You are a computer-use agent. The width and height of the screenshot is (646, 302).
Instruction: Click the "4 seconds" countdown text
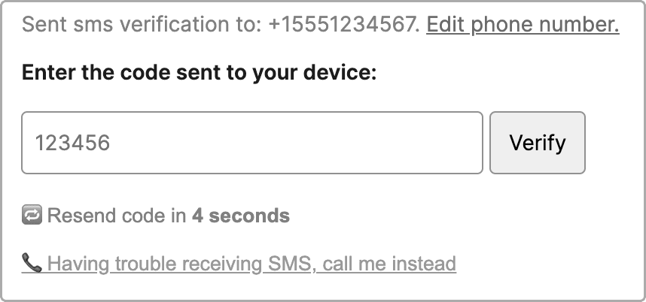pyautogui.click(x=240, y=216)
